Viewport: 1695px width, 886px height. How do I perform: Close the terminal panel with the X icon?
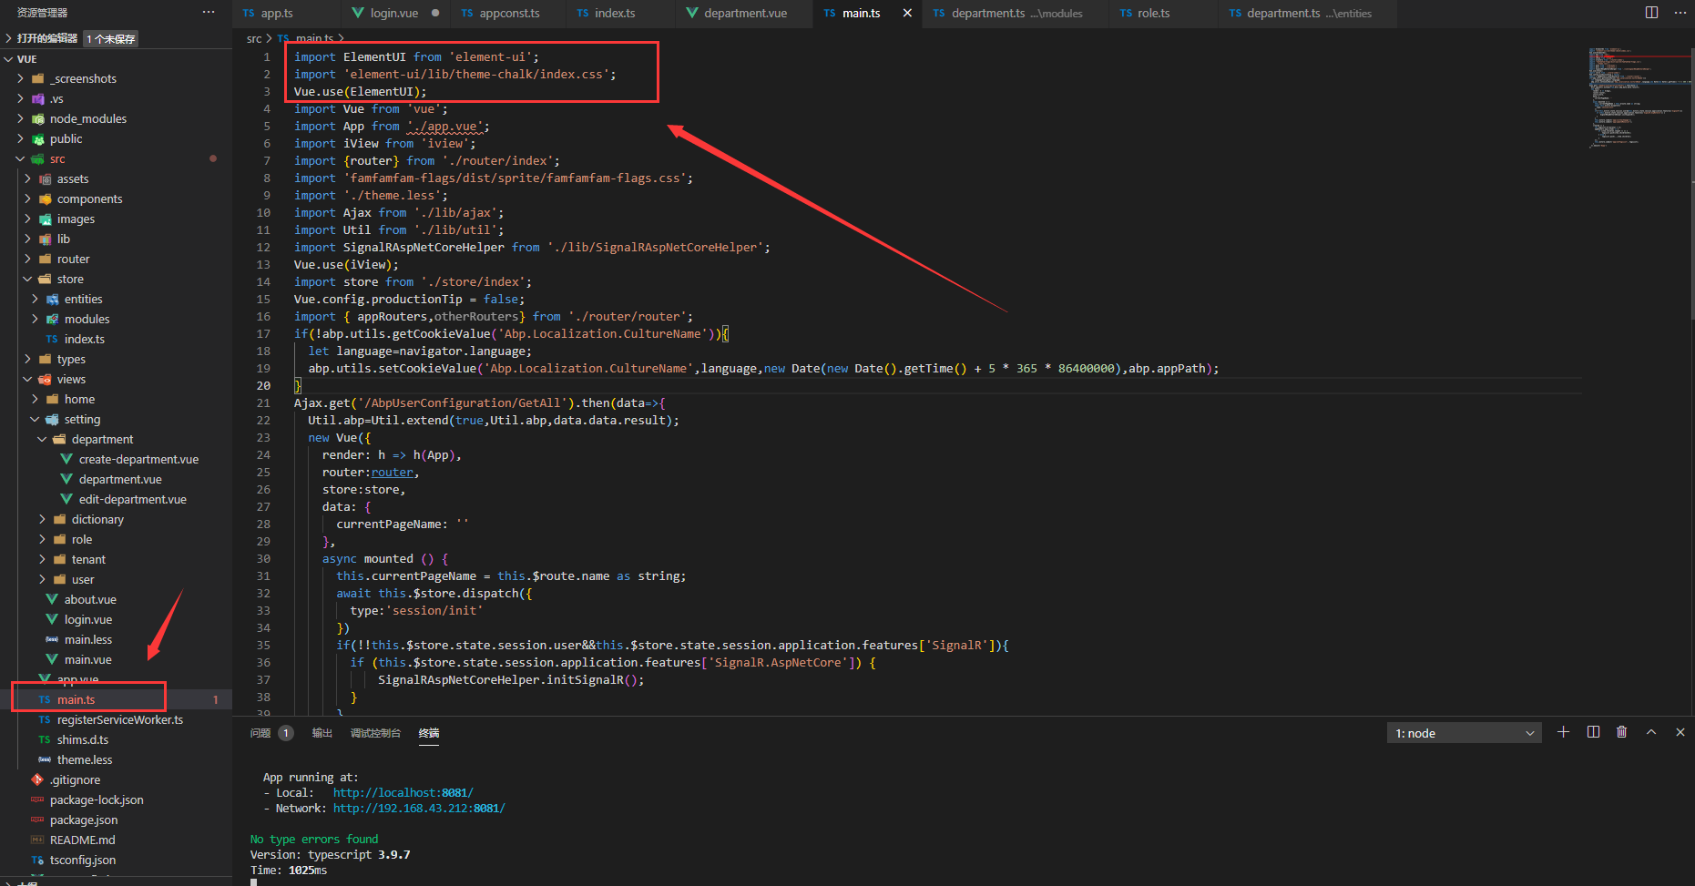tap(1680, 731)
